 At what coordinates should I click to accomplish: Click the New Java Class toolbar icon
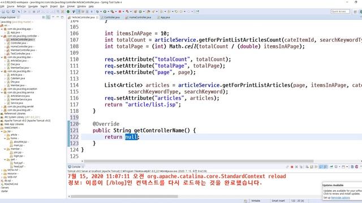pyautogui.click(x=140, y=11)
